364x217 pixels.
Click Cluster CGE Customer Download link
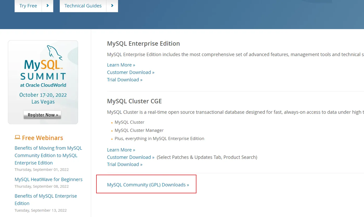(131, 157)
